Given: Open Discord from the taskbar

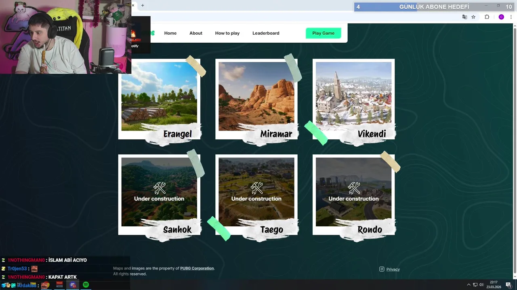Looking at the screenshot, I should click(73, 285).
